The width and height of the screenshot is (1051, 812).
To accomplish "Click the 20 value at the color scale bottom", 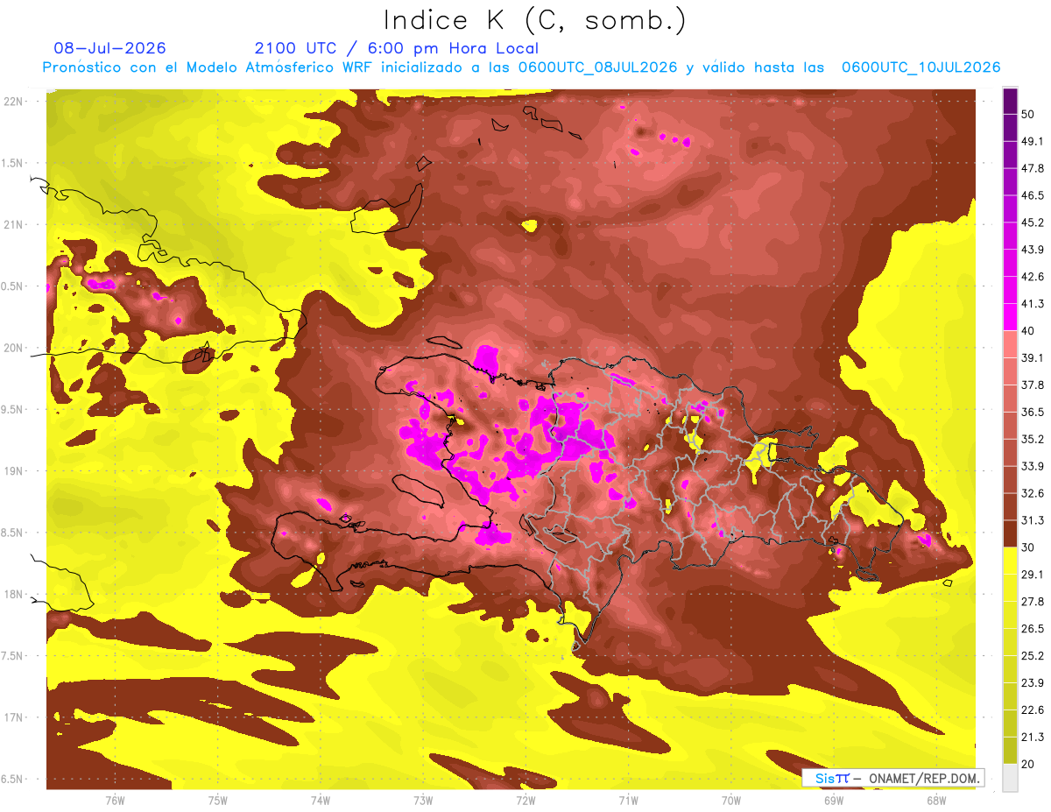I will (1029, 765).
